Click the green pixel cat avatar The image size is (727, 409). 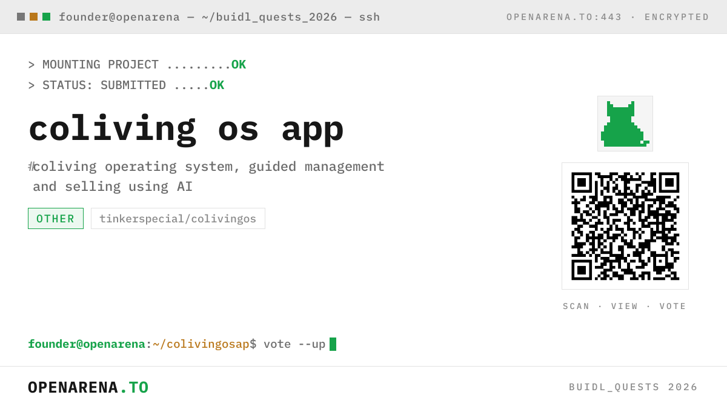625,124
